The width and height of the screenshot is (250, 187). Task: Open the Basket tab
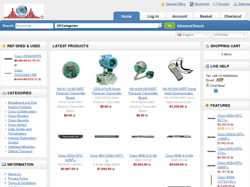[x=206, y=16]
